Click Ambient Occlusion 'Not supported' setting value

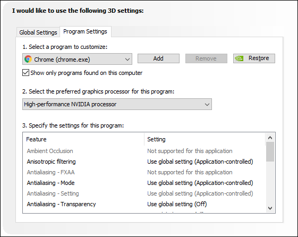click(x=190, y=151)
